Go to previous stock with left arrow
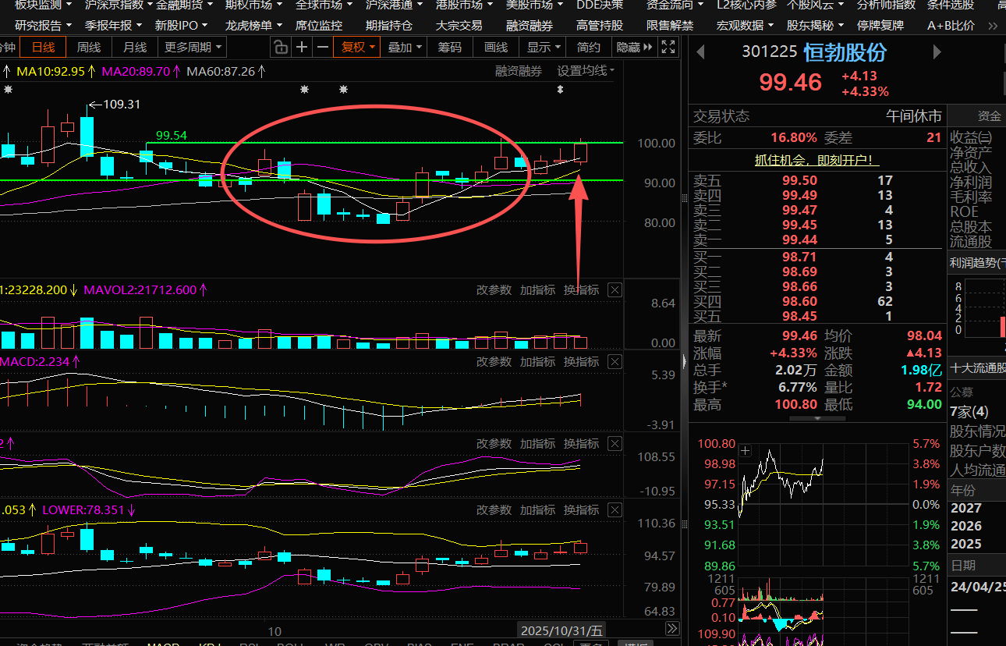This screenshot has width=1006, height=646. coord(700,52)
